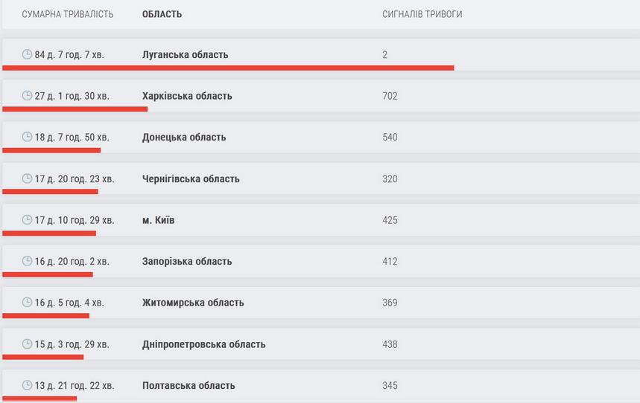Click the clock icon in Чернігівська область row

tap(28, 178)
